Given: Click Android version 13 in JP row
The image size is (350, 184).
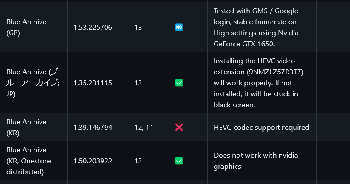Looking at the screenshot, I should 138,83.
